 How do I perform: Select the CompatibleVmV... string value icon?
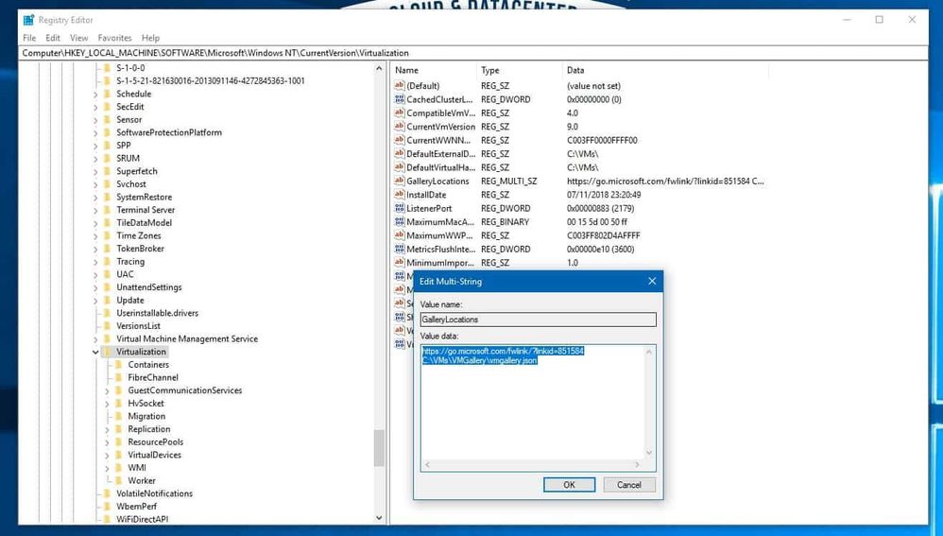[400, 112]
